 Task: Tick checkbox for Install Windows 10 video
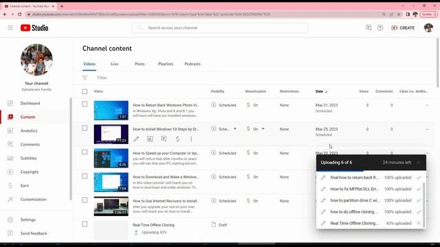(85, 128)
